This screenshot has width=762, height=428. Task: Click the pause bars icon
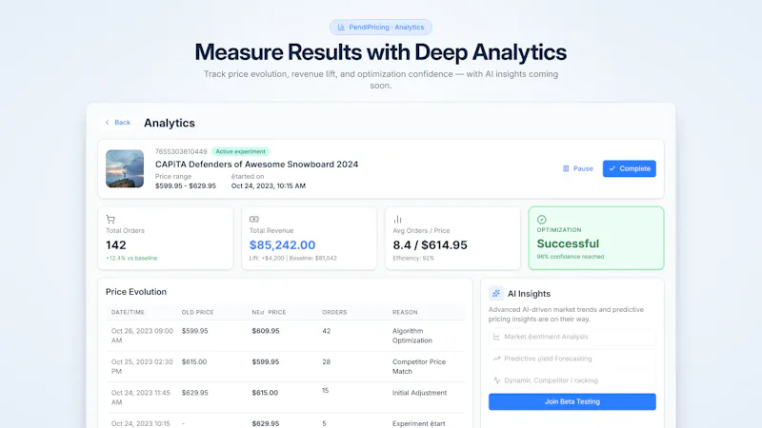[566, 168]
